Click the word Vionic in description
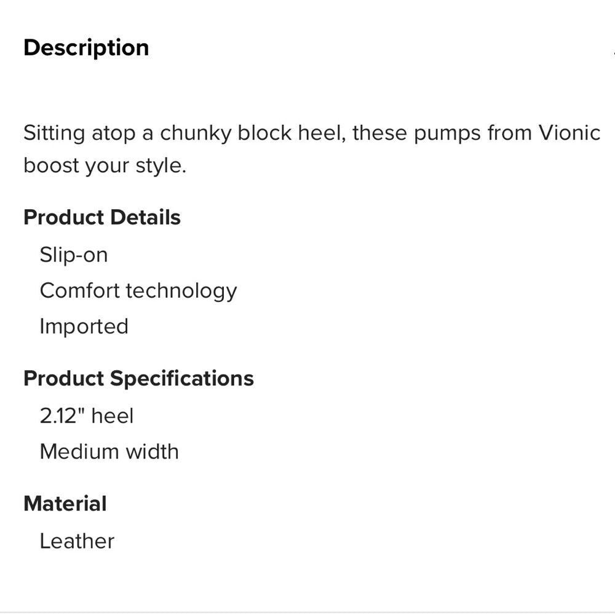This screenshot has width=615, height=615. coord(569,133)
